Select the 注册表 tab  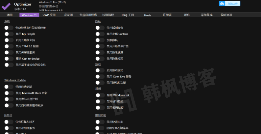pos(167,15)
